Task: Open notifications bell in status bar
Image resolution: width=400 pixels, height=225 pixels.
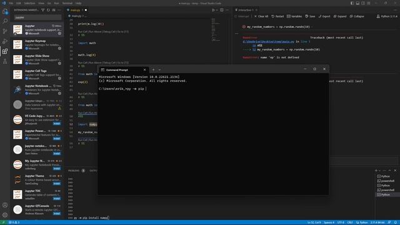Action: click(395, 222)
